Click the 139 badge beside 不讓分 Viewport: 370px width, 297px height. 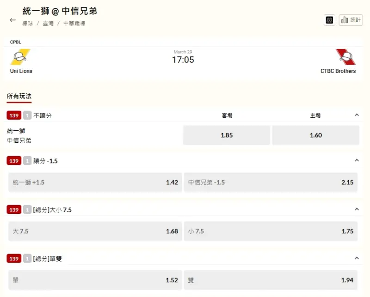pos(14,115)
